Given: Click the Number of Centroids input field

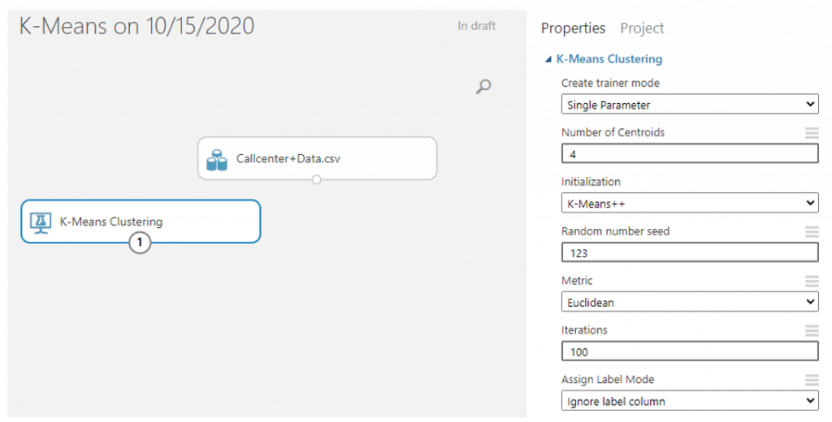Looking at the screenshot, I should [690, 153].
